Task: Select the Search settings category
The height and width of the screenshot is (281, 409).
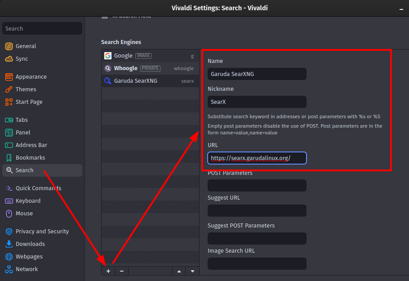Action: point(42,170)
